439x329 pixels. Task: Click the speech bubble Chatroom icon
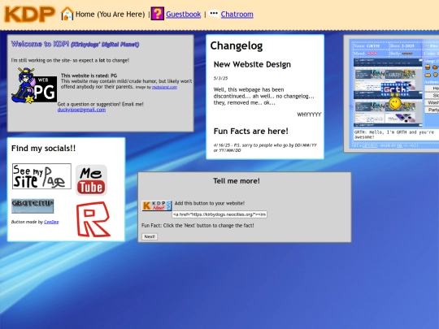click(214, 14)
